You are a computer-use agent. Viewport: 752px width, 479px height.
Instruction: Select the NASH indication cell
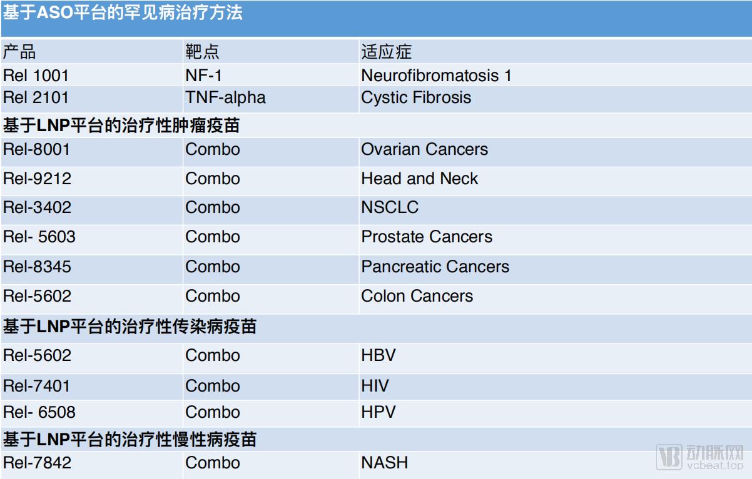(x=384, y=463)
